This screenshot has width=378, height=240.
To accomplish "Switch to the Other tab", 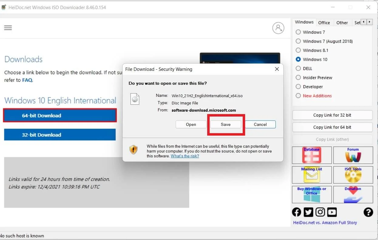I will pos(342,23).
